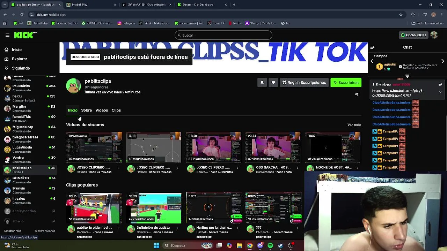Open the 27:44 stream video thumbnail
Screen dimensions: 447x251
[273, 147]
